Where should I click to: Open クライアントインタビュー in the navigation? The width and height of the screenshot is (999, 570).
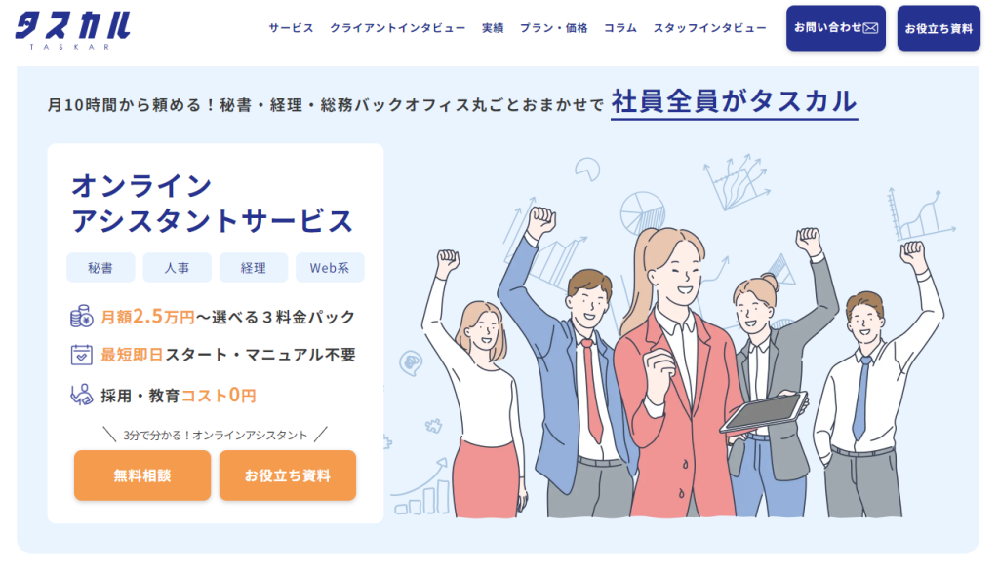click(398, 28)
